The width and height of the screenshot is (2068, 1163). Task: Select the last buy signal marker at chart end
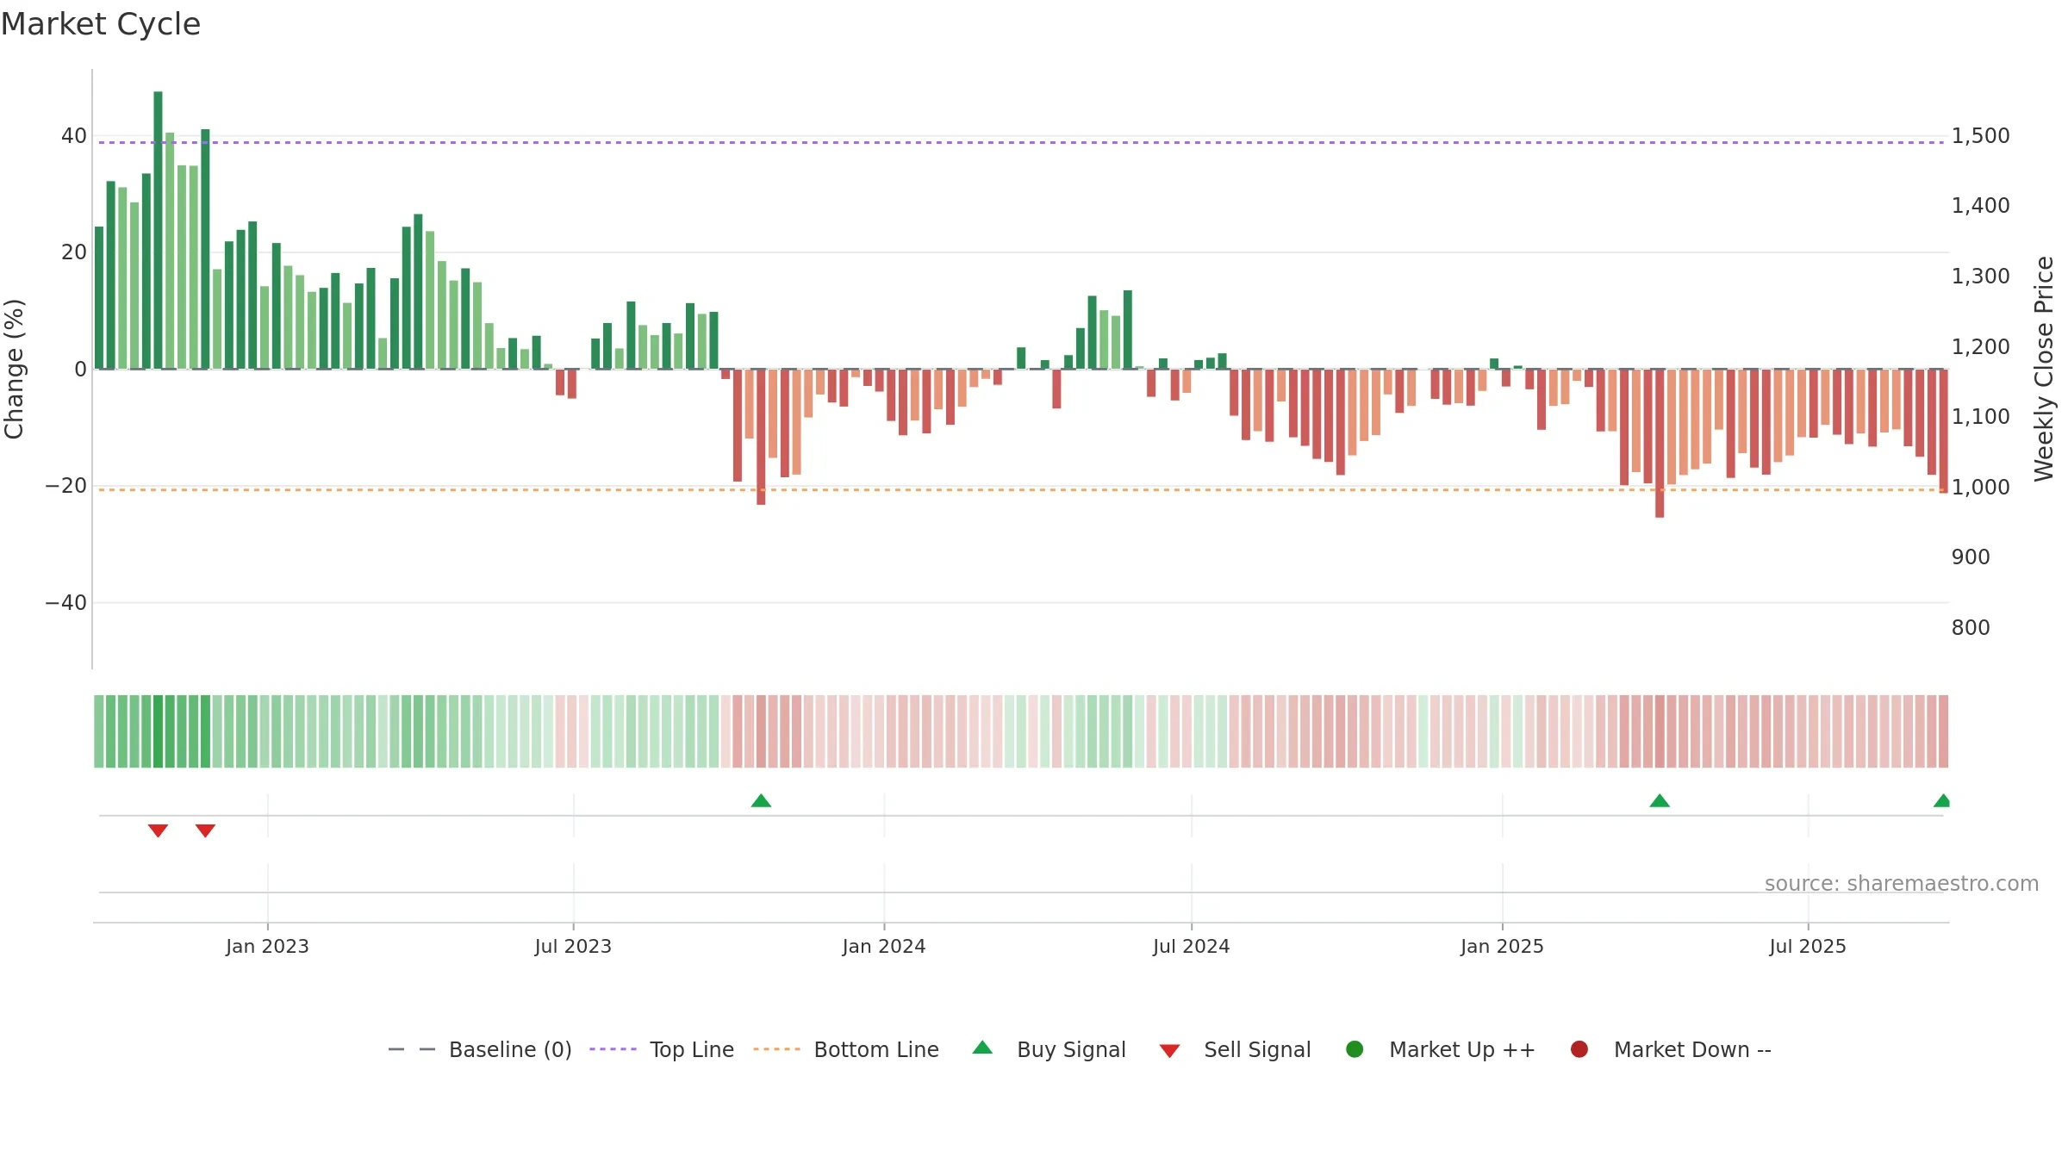pyautogui.click(x=1942, y=800)
